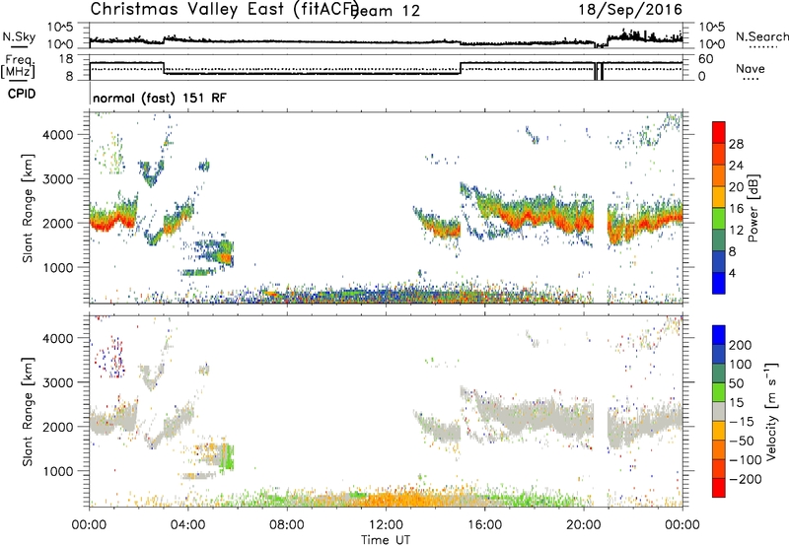789x546 pixels.
Task: Click the "16" power colorbar value
Action: [736, 209]
